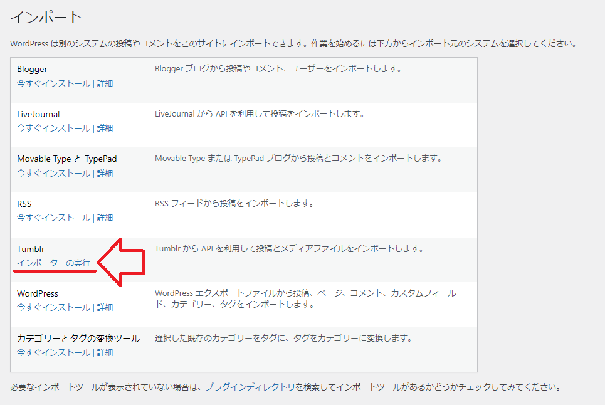605x405 pixels.
Task: Install the Blogger importer now
Action: tap(54, 84)
